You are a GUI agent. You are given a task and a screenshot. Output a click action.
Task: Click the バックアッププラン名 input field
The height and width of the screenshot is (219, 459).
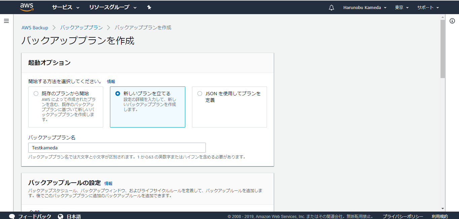pos(117,148)
